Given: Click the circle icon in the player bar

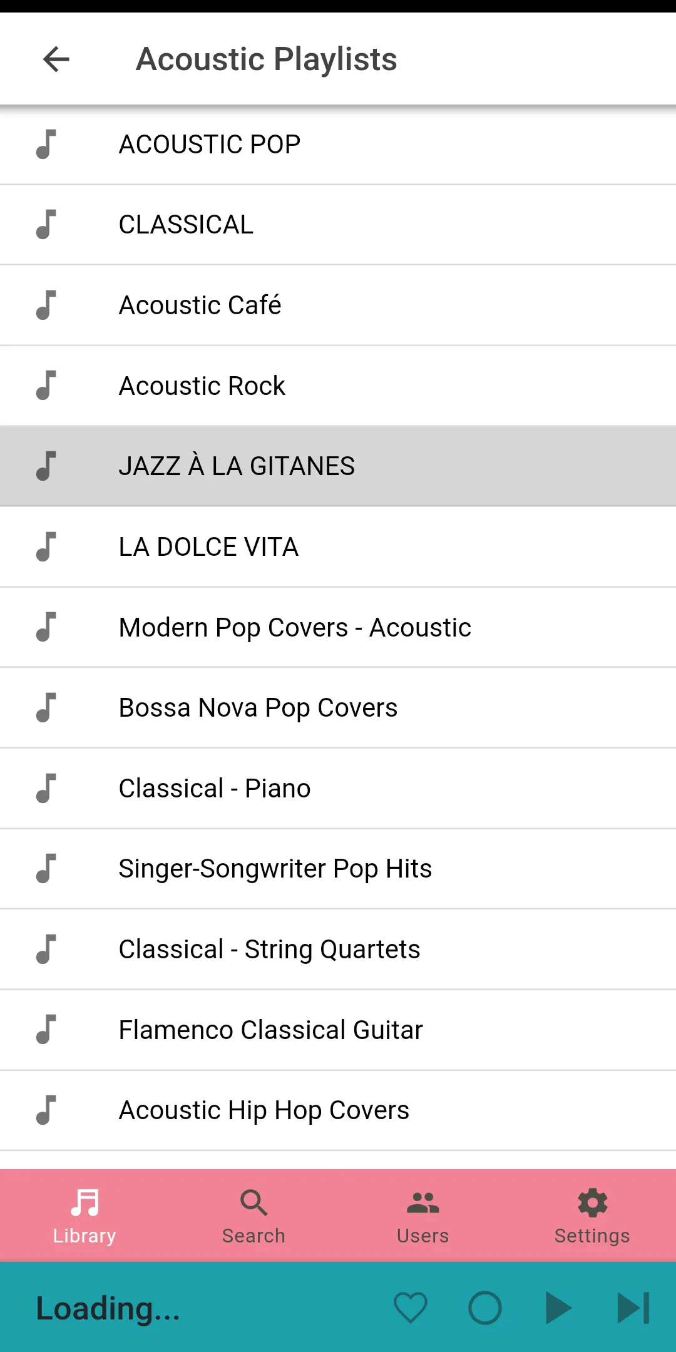Looking at the screenshot, I should pyautogui.click(x=485, y=1308).
